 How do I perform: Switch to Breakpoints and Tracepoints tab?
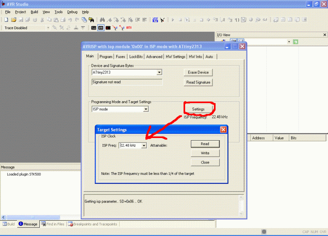93,224
